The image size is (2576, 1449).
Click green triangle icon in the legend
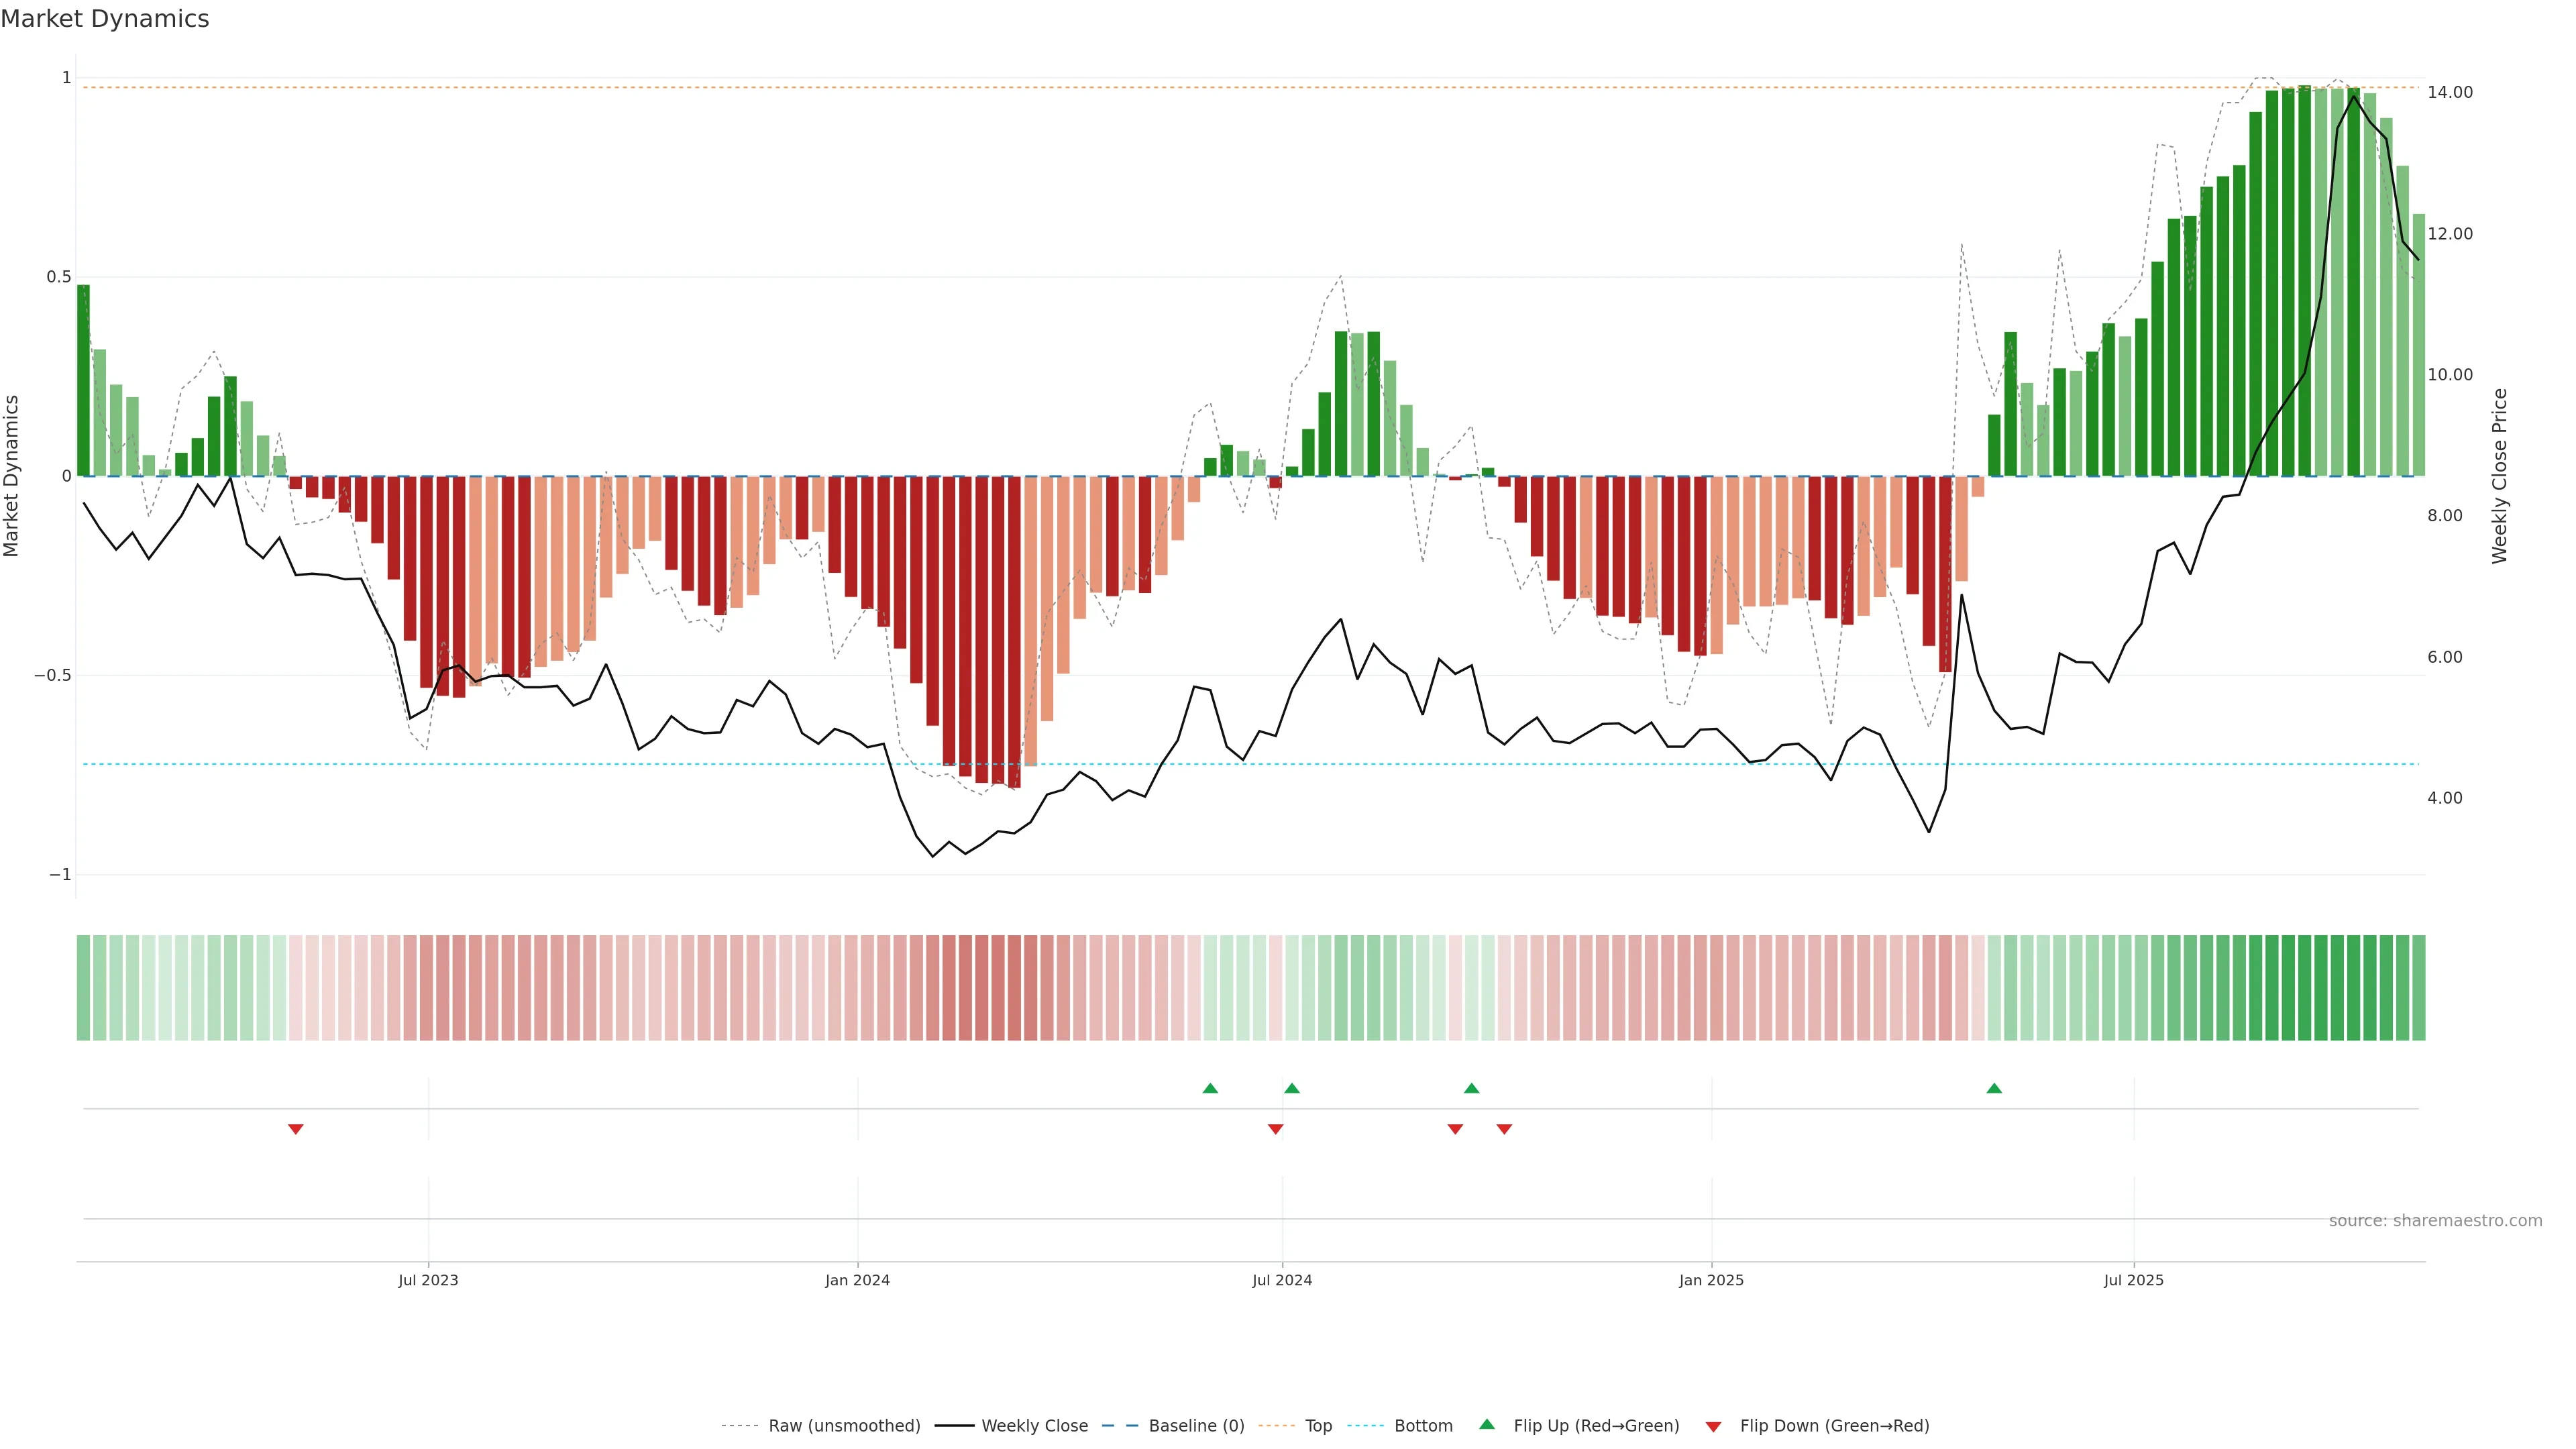[1487, 1424]
